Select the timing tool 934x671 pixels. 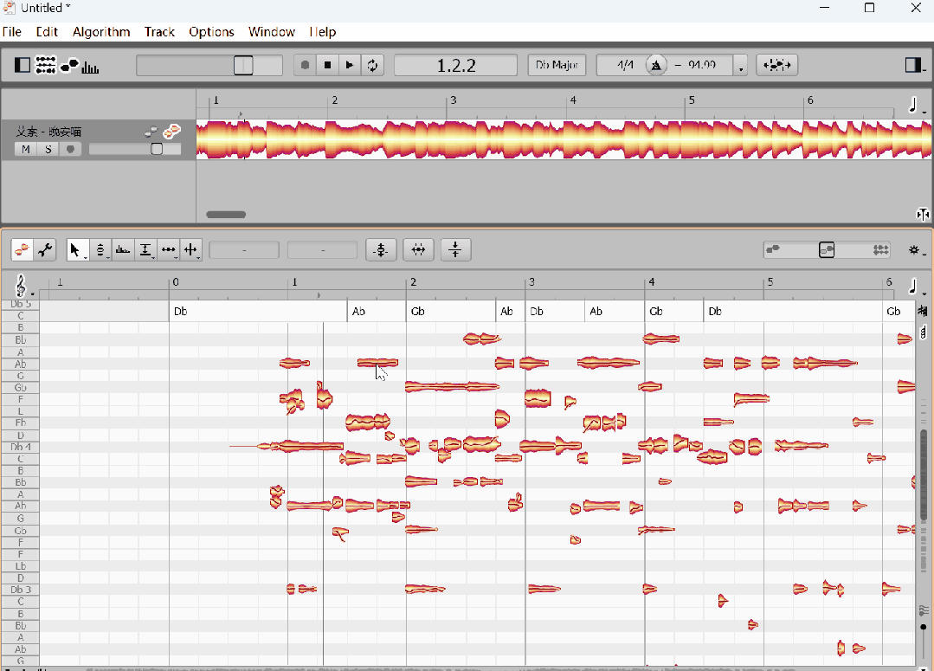tap(168, 250)
